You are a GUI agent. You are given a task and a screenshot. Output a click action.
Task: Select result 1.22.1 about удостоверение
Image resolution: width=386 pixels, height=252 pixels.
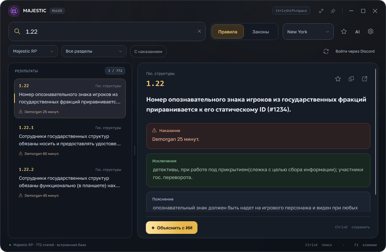click(x=70, y=140)
